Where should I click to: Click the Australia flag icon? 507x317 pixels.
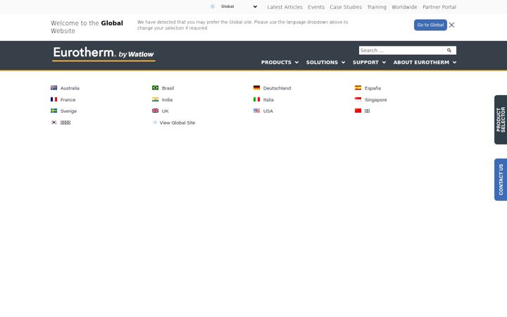[x=54, y=87]
